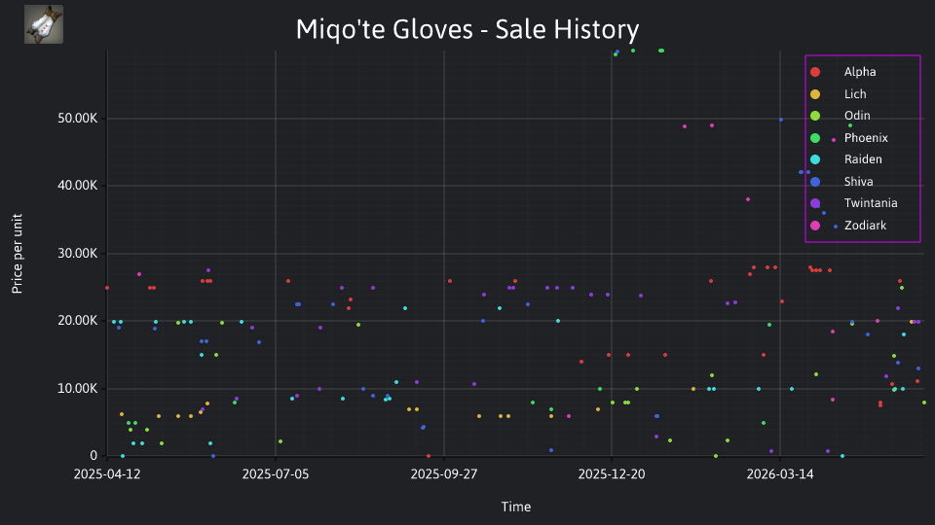Click the purple Twintania legend color dot

(x=815, y=203)
